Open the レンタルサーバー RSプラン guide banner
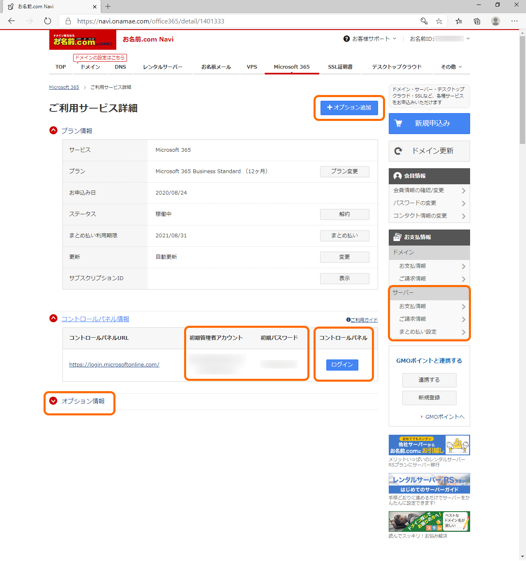This screenshot has height=561, width=526. (429, 483)
